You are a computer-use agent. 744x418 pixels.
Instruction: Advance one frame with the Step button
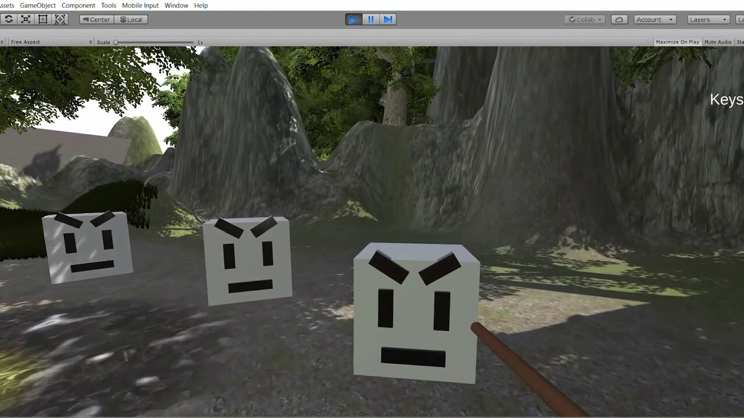(x=388, y=19)
